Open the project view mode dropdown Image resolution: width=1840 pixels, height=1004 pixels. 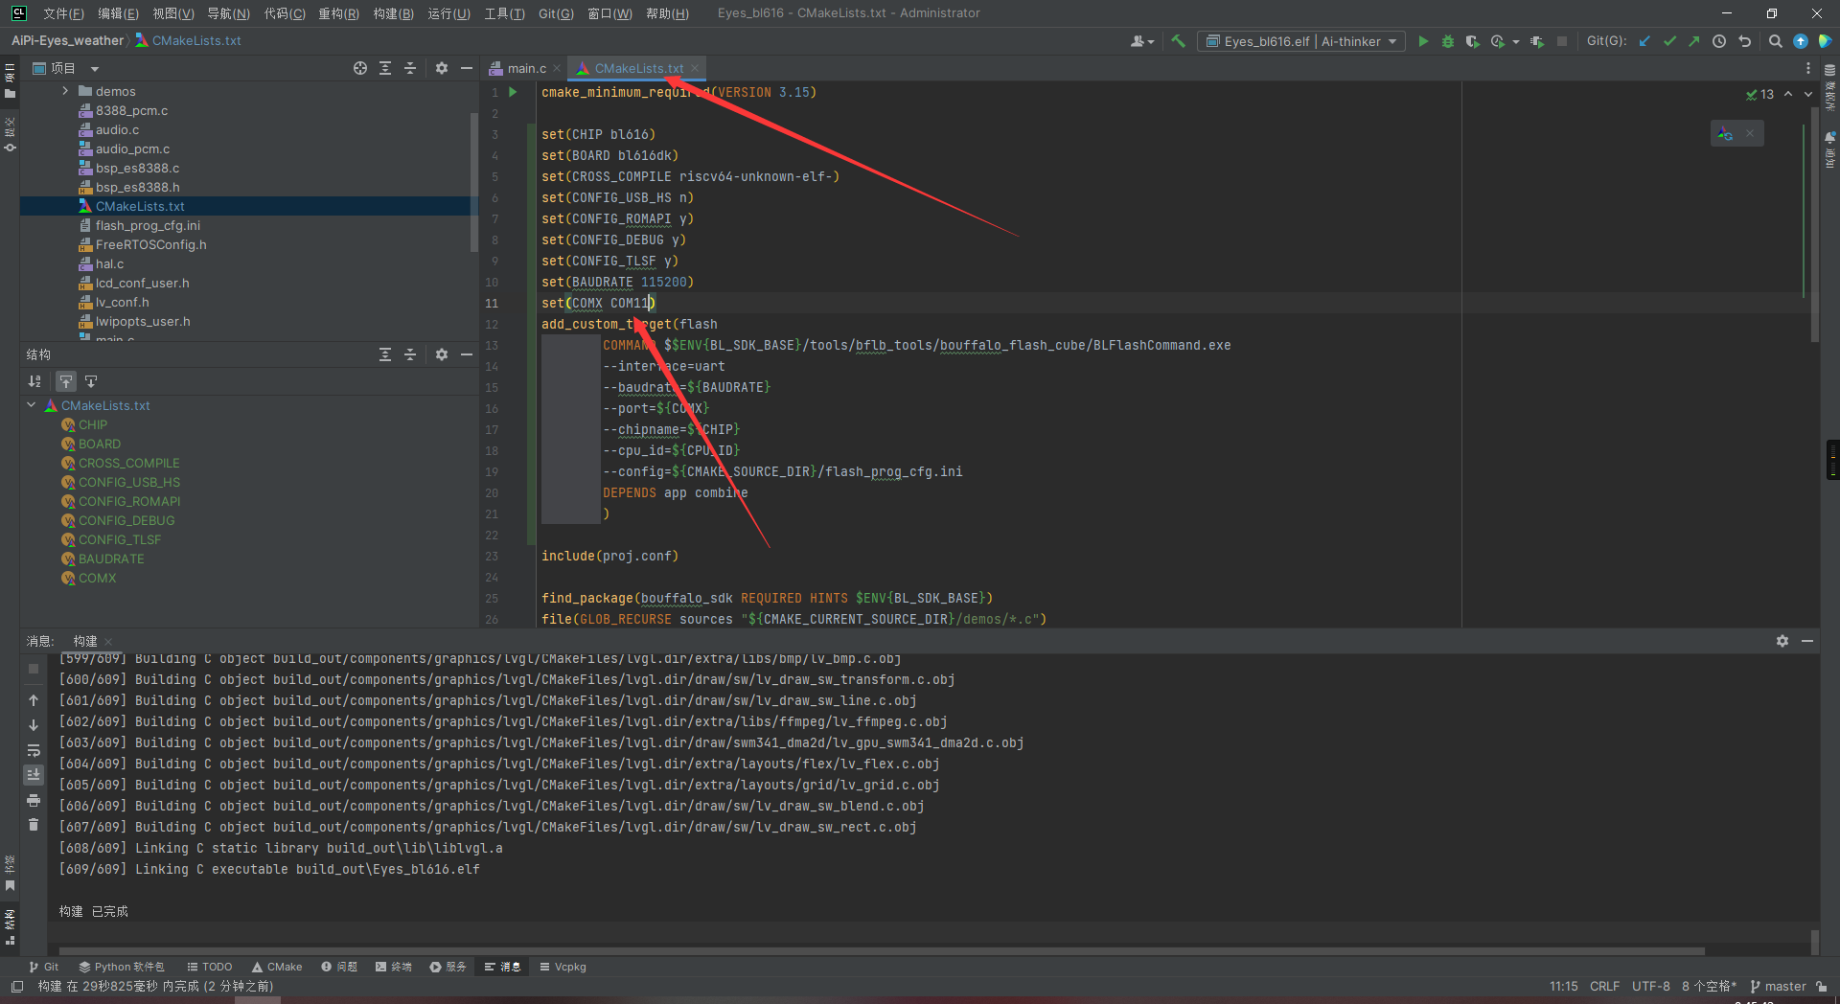coord(95,69)
